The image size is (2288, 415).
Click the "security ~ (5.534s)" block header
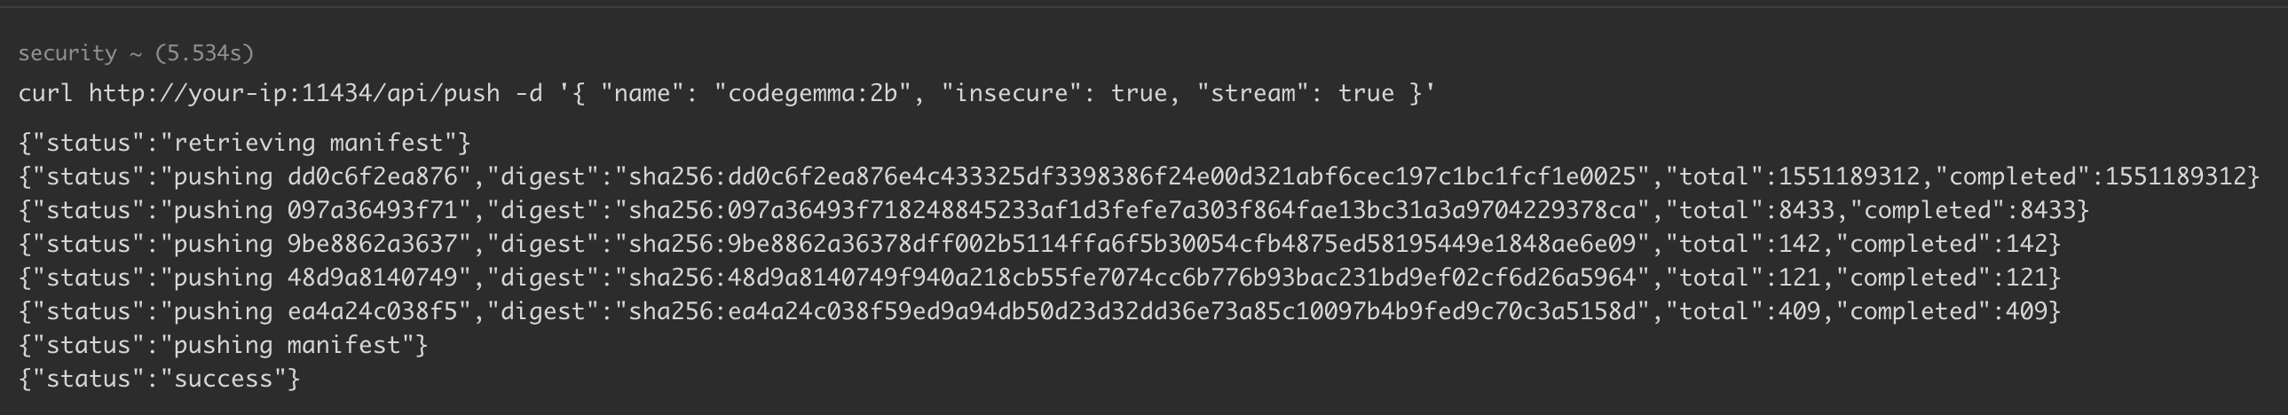(136, 53)
